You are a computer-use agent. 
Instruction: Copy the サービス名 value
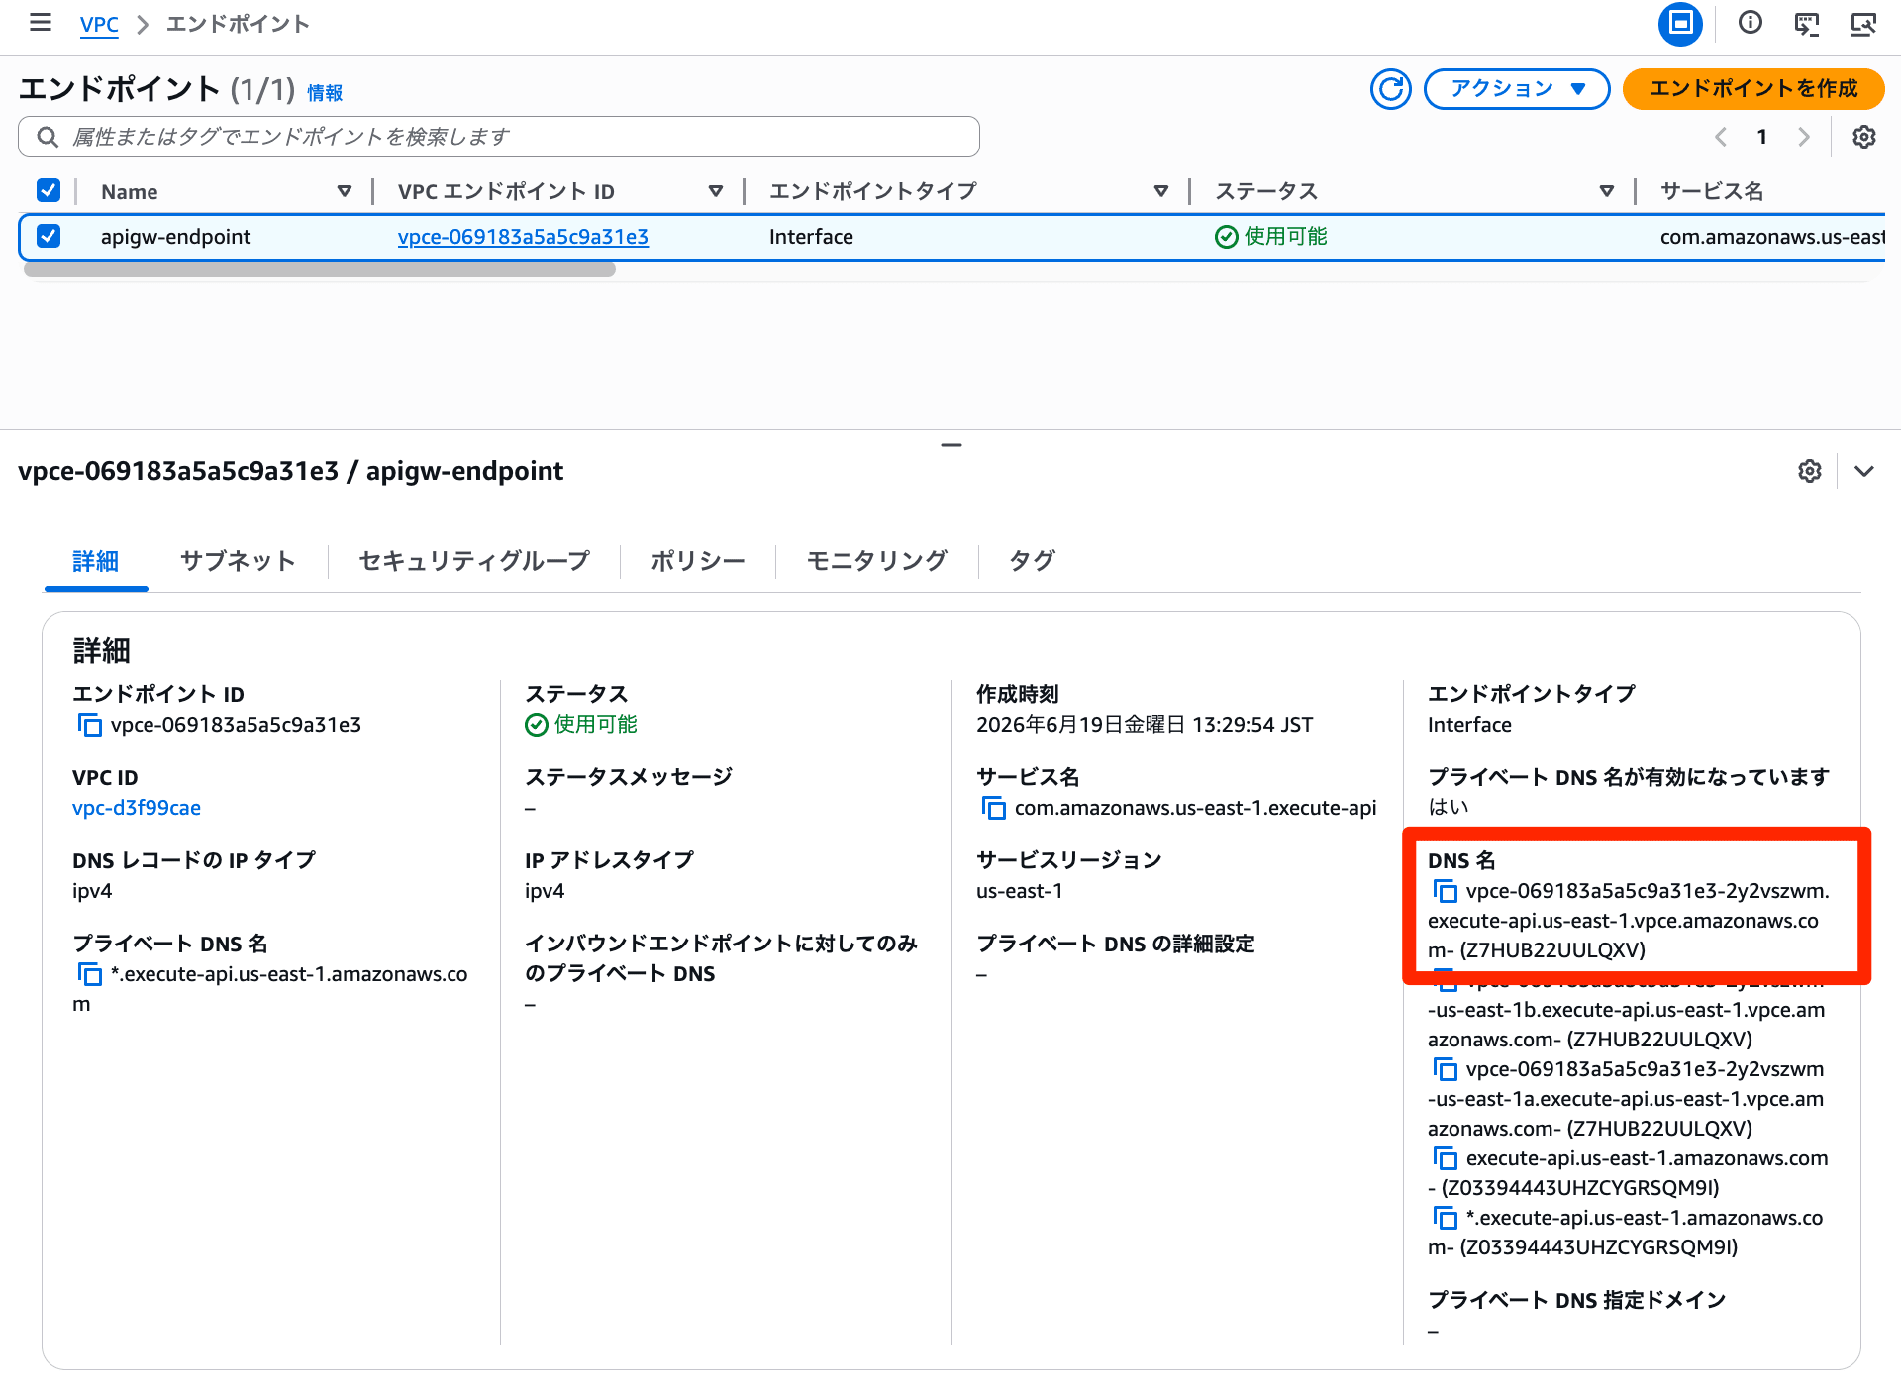point(993,808)
